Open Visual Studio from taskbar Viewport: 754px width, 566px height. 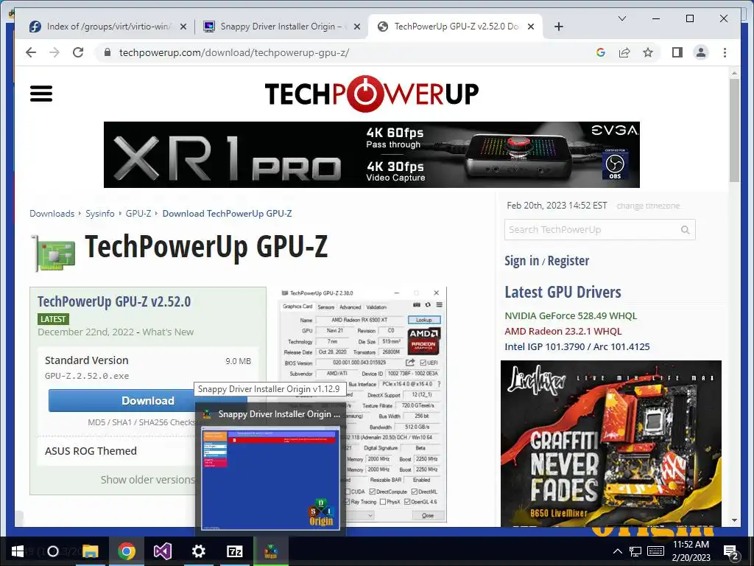[x=163, y=551]
